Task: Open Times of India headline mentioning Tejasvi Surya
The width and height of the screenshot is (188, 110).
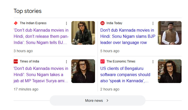Action: point(41,75)
